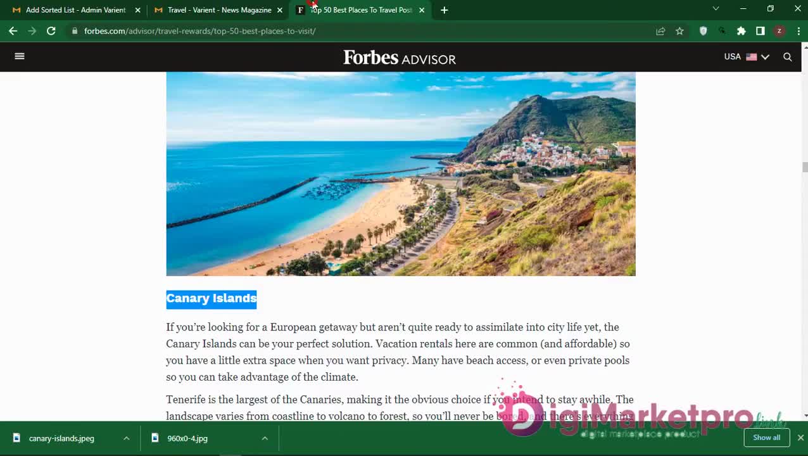Reload the Forbes page

pos(51,30)
